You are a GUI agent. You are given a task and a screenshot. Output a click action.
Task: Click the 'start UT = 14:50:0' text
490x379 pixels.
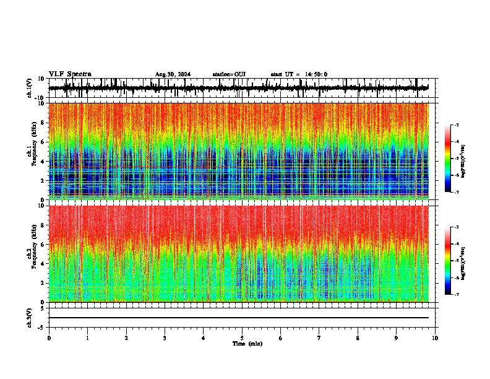click(299, 74)
